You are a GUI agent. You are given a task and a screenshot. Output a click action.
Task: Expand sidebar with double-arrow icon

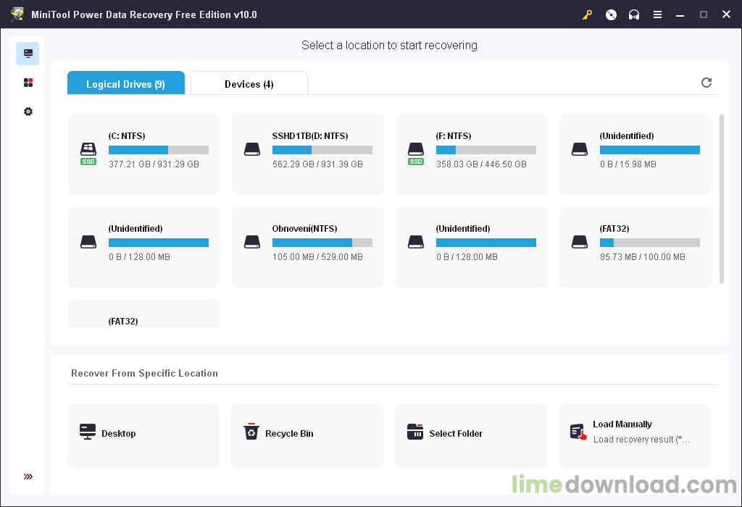click(28, 477)
